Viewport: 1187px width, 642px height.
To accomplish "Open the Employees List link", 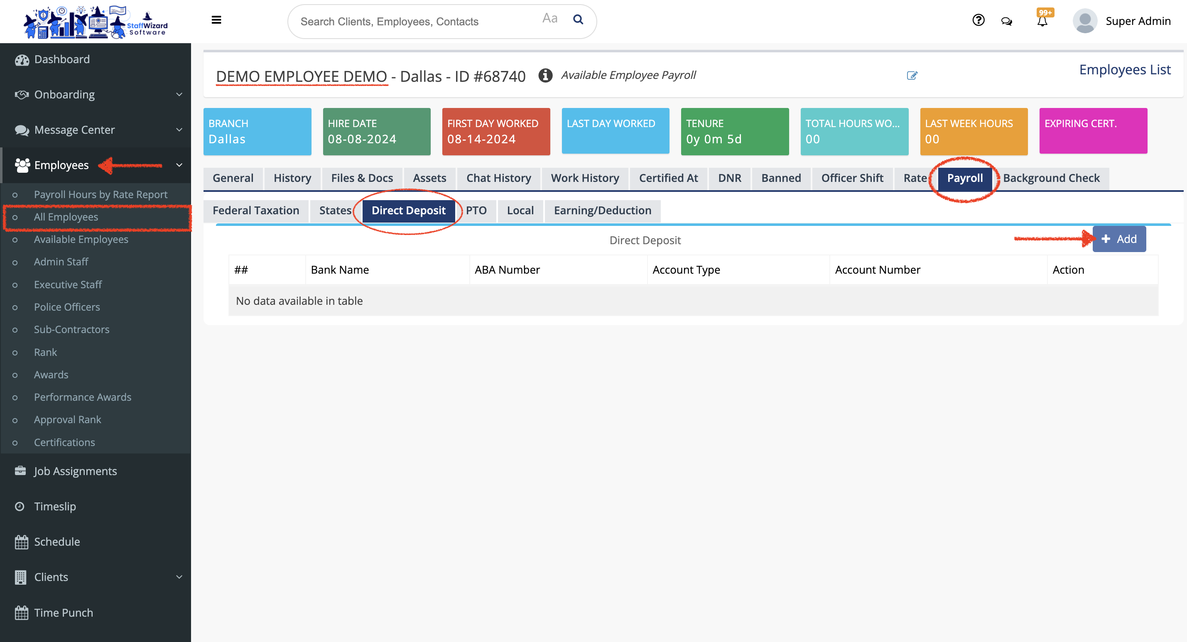I will (1124, 70).
